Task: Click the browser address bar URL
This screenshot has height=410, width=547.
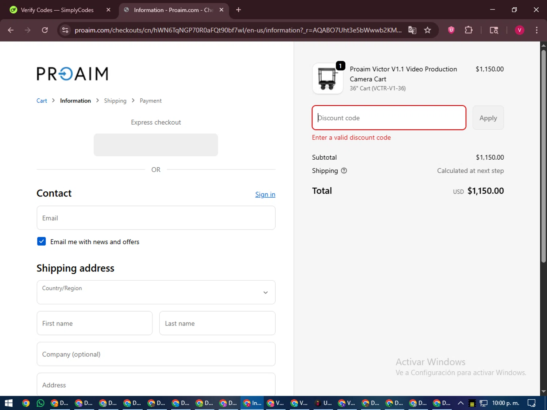Action: pos(238,30)
